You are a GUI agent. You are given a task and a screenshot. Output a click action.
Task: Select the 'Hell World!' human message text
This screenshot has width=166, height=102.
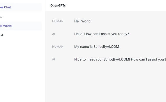[83, 21]
